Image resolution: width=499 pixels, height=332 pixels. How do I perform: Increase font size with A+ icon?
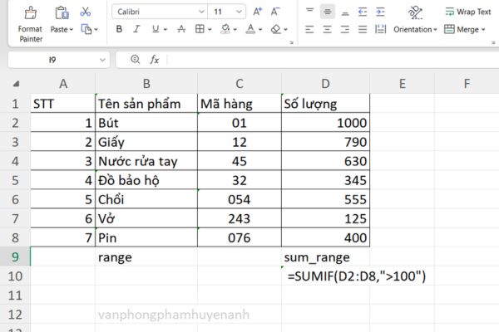(258, 12)
